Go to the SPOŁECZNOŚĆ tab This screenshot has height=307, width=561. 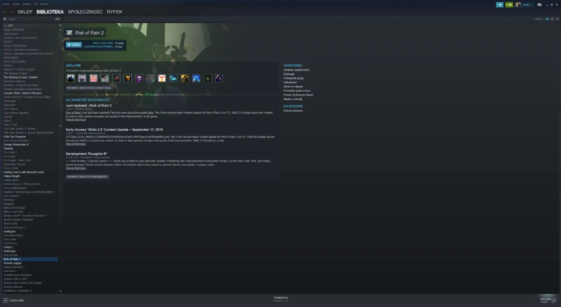[85, 12]
